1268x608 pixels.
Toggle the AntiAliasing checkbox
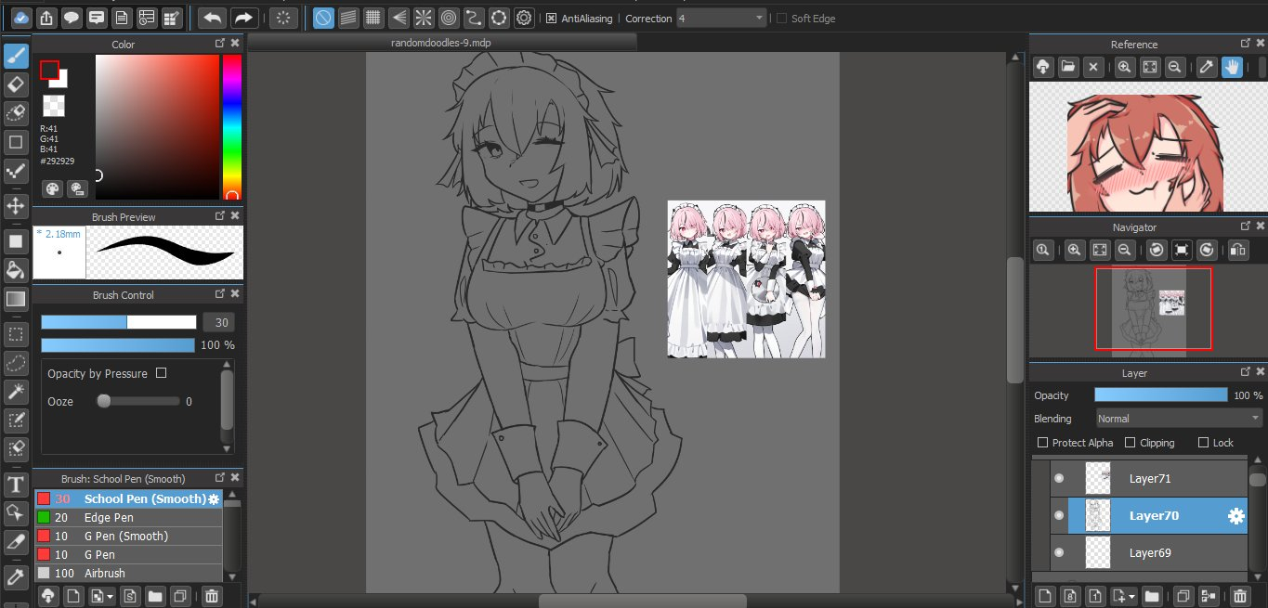coord(551,19)
